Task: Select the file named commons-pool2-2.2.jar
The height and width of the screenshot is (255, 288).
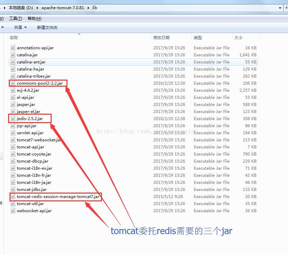Action: coord(40,83)
